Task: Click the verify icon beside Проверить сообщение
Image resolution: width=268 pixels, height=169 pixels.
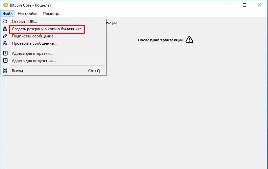Action: (x=5, y=43)
